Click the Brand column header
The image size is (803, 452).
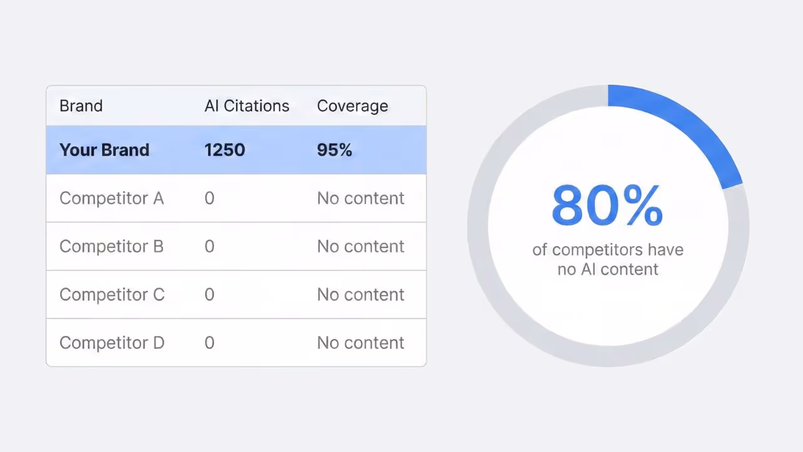(x=81, y=105)
